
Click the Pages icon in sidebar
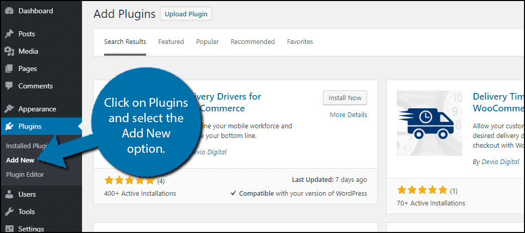coord(9,69)
